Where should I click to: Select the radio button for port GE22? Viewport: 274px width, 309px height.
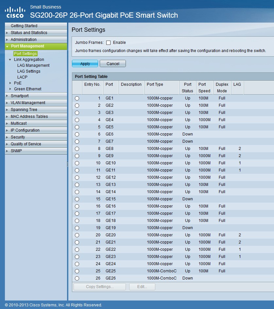click(77, 249)
